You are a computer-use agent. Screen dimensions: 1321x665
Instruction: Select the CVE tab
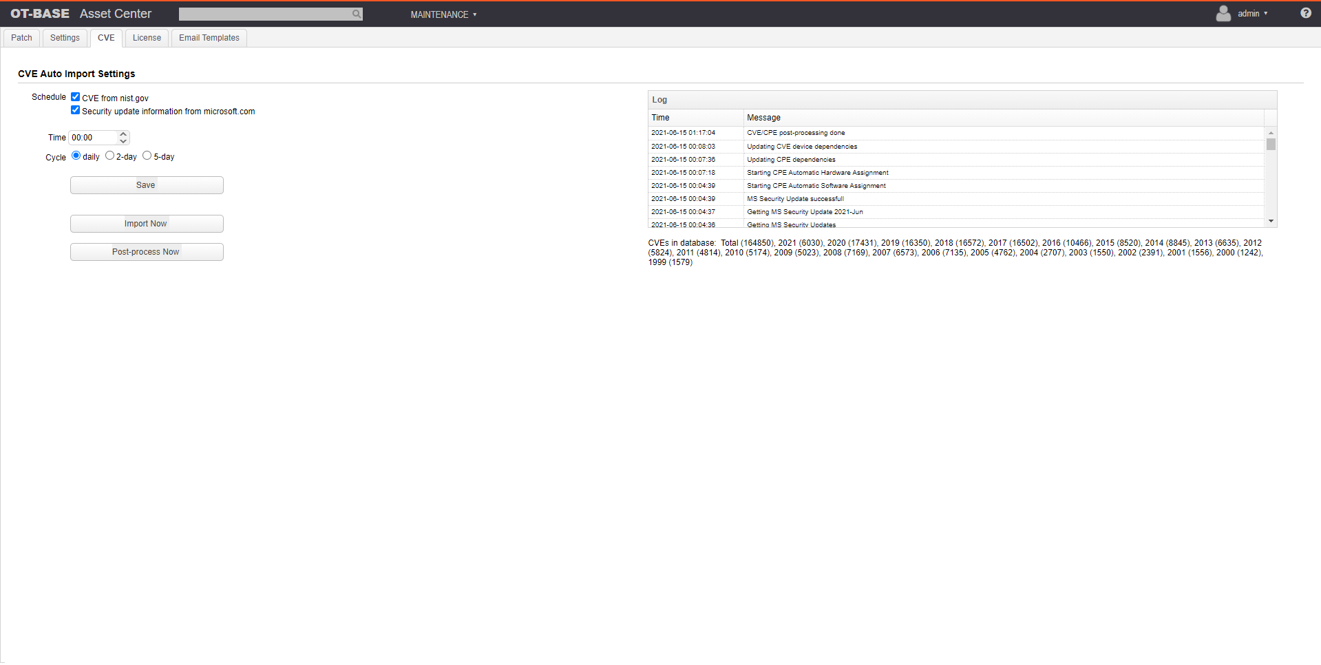(106, 38)
